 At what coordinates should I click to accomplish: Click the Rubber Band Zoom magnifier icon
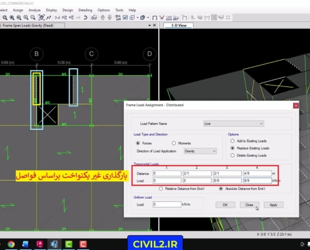click(5, 17)
